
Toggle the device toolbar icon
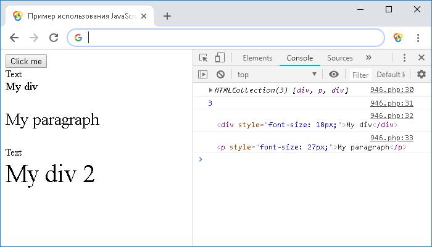220,58
